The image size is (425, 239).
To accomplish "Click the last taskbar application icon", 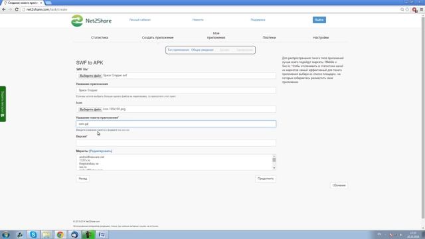I will tap(102, 234).
